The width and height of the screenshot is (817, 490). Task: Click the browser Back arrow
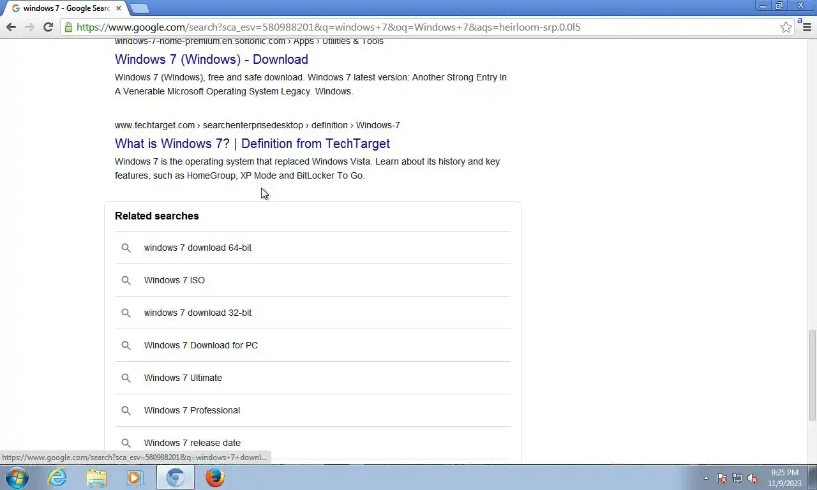[11, 27]
